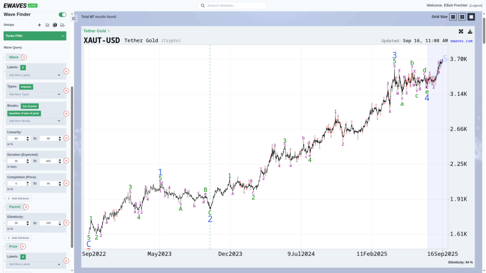Step the Duration maximum value
The width and height of the screenshot is (486, 273).
[60, 161]
